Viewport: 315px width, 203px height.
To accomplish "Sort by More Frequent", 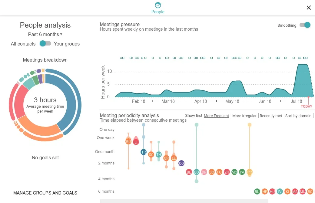I will (x=216, y=116).
